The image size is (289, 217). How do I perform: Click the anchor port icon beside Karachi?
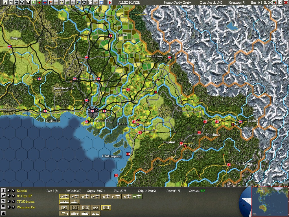point(3,191)
